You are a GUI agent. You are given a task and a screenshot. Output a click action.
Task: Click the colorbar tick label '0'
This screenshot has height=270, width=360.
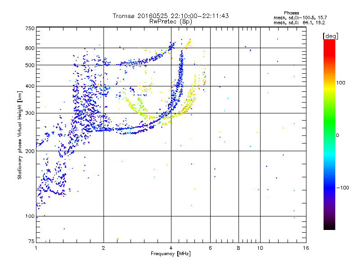click(x=337, y=135)
